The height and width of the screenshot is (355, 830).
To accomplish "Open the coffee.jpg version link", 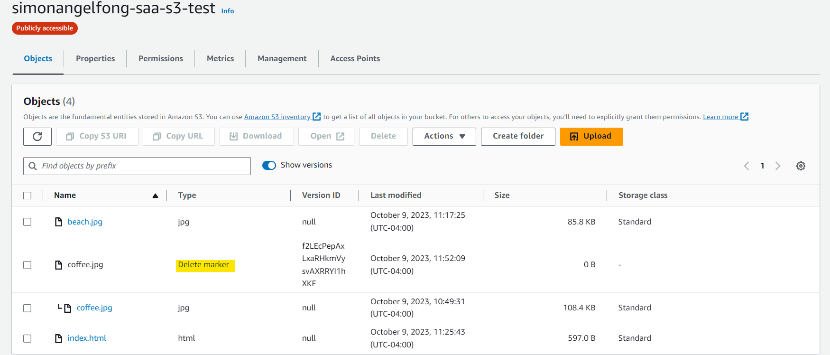I will tap(94, 308).
